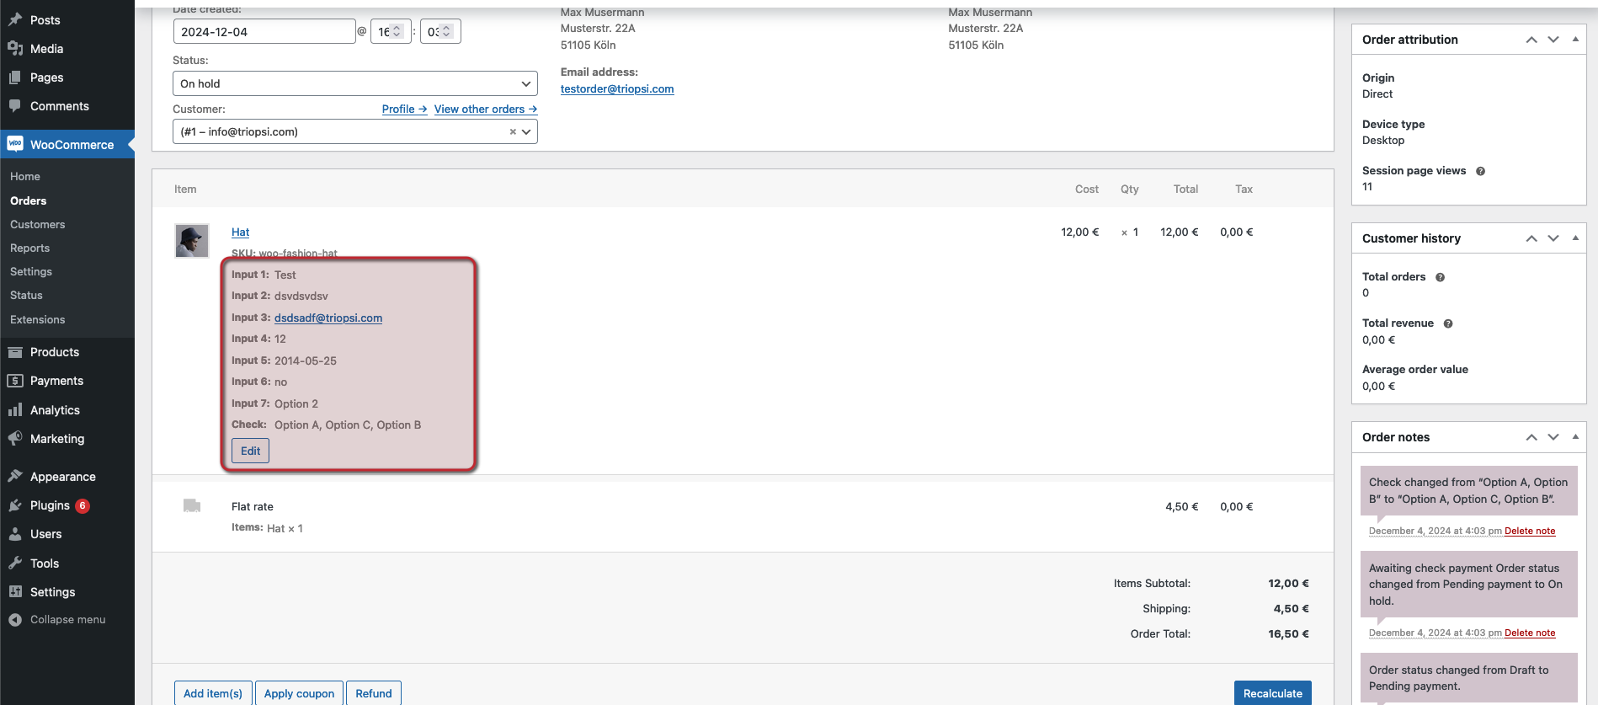Open the Customer dropdown selector
This screenshot has width=1598, height=705.
355,131
